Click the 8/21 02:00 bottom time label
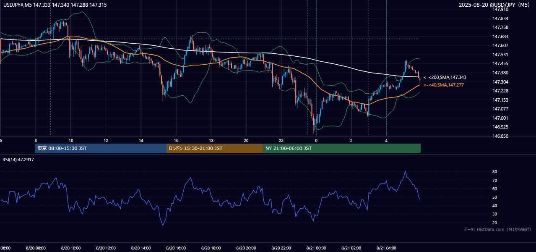The width and height of the screenshot is (536, 252). pyautogui.click(x=351, y=248)
